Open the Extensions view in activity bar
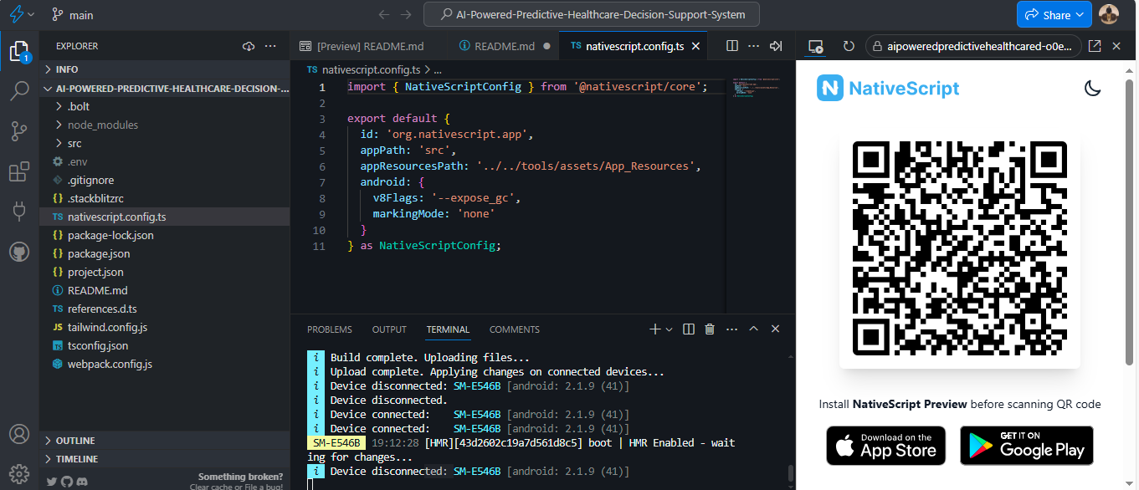Screen dimensions: 1139x490 pos(19,172)
